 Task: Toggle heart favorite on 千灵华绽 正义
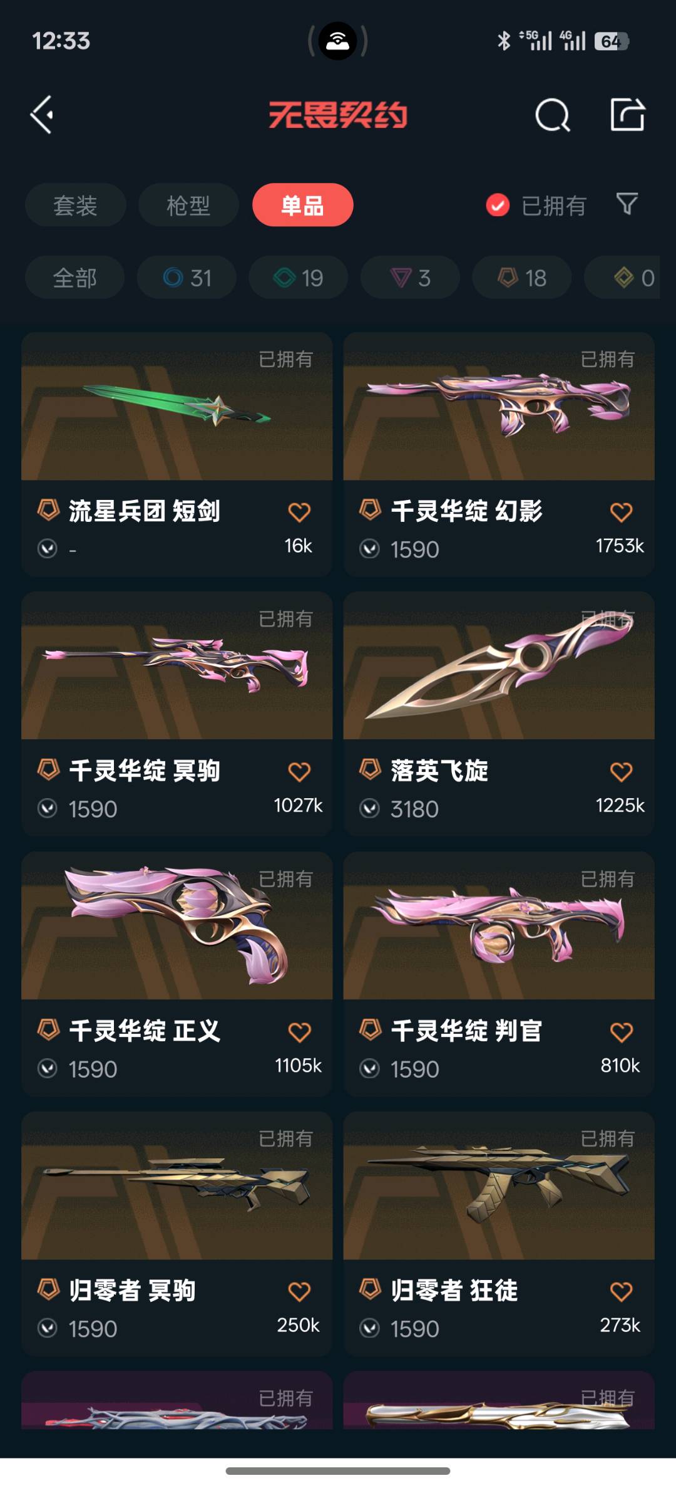299,1031
